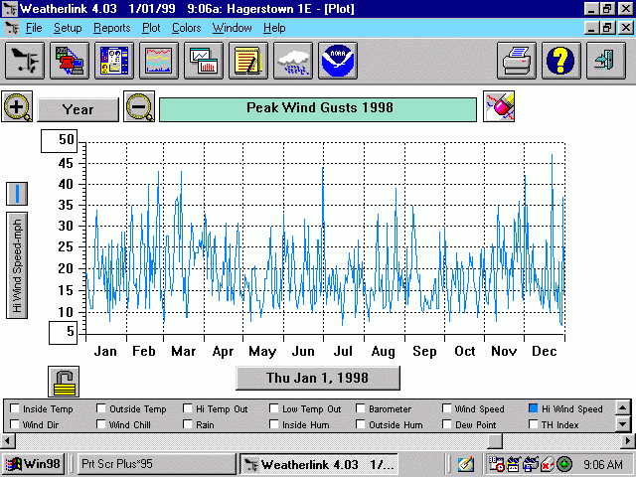Click the Peak Wind Gusts 1998 title

pos(318,109)
